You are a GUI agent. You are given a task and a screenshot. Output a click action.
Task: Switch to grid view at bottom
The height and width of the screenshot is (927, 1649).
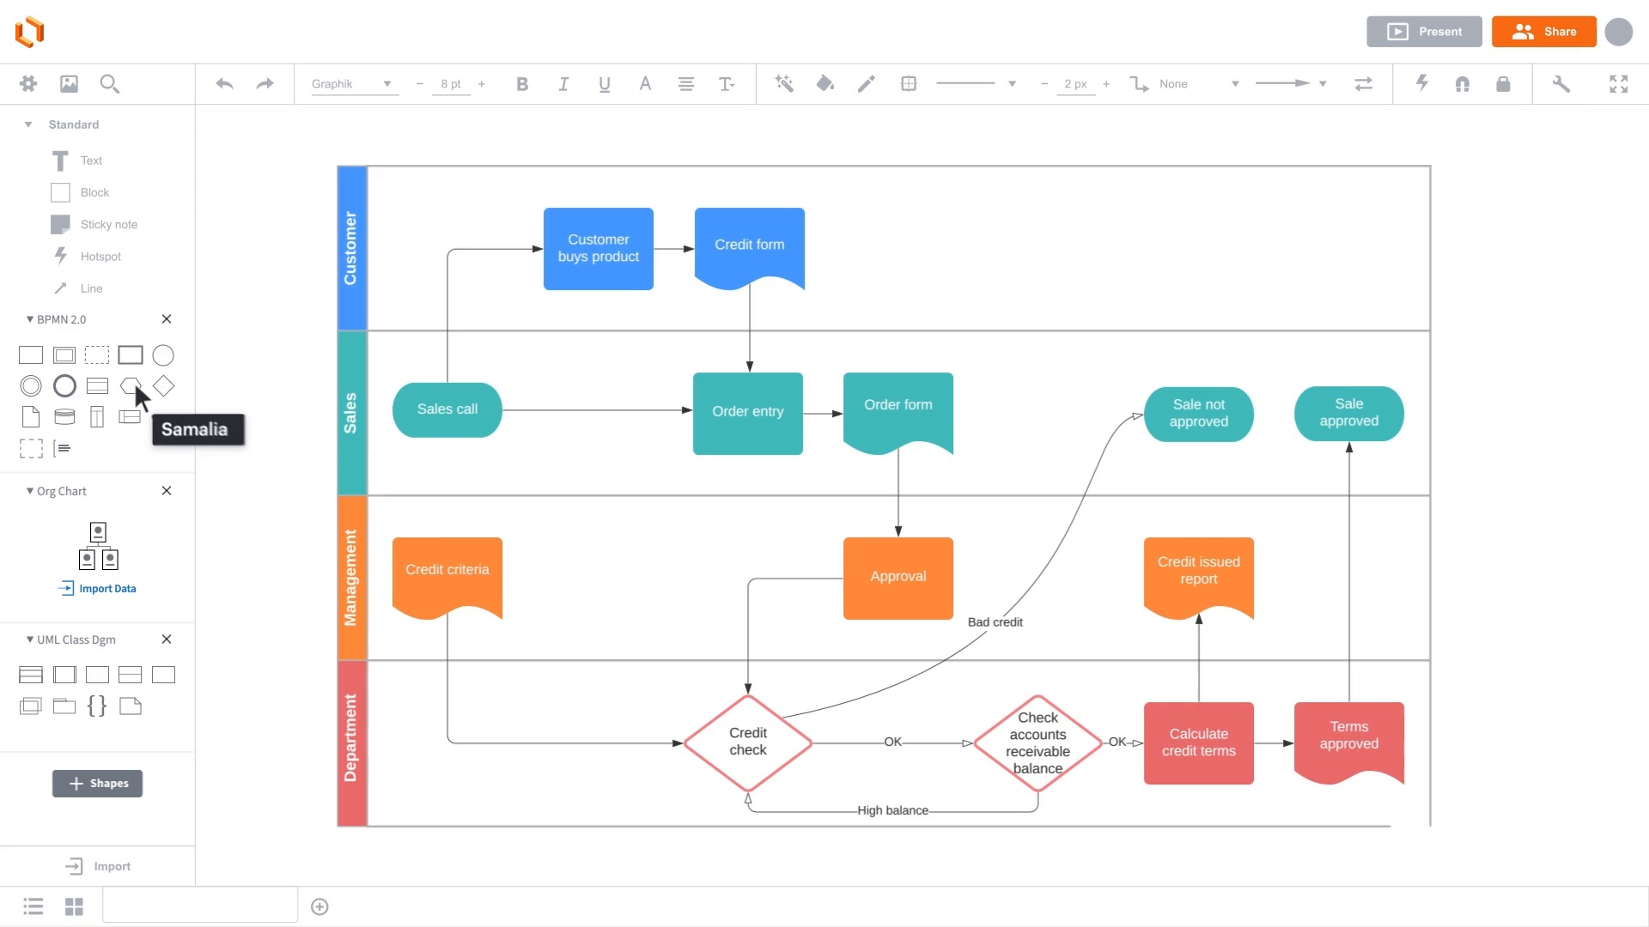pyautogui.click(x=74, y=906)
